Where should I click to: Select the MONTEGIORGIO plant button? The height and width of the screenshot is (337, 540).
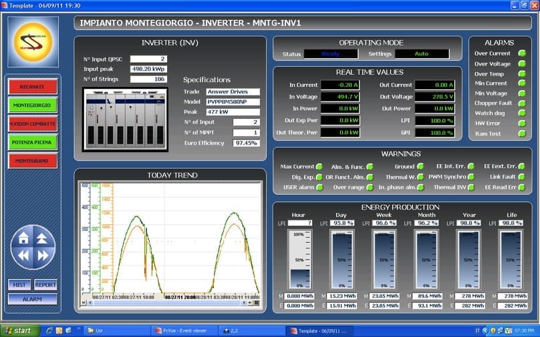33,105
